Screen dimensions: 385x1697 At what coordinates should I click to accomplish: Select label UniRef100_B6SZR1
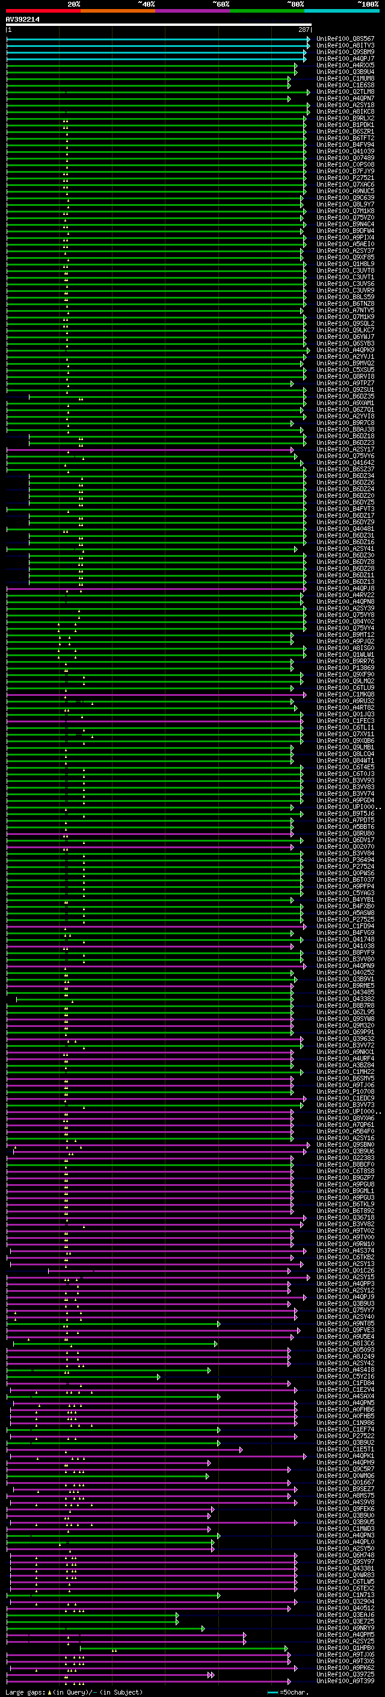(345, 131)
